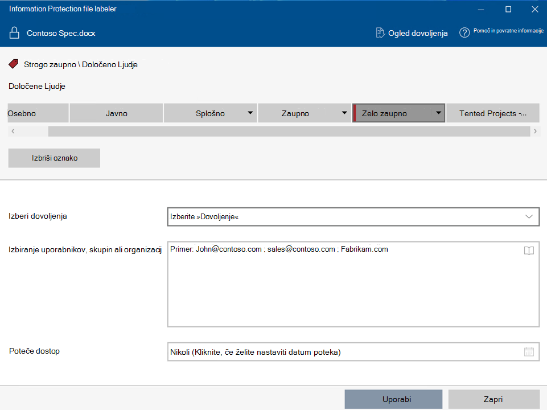Click the scroll left arrow under labels

point(13,131)
